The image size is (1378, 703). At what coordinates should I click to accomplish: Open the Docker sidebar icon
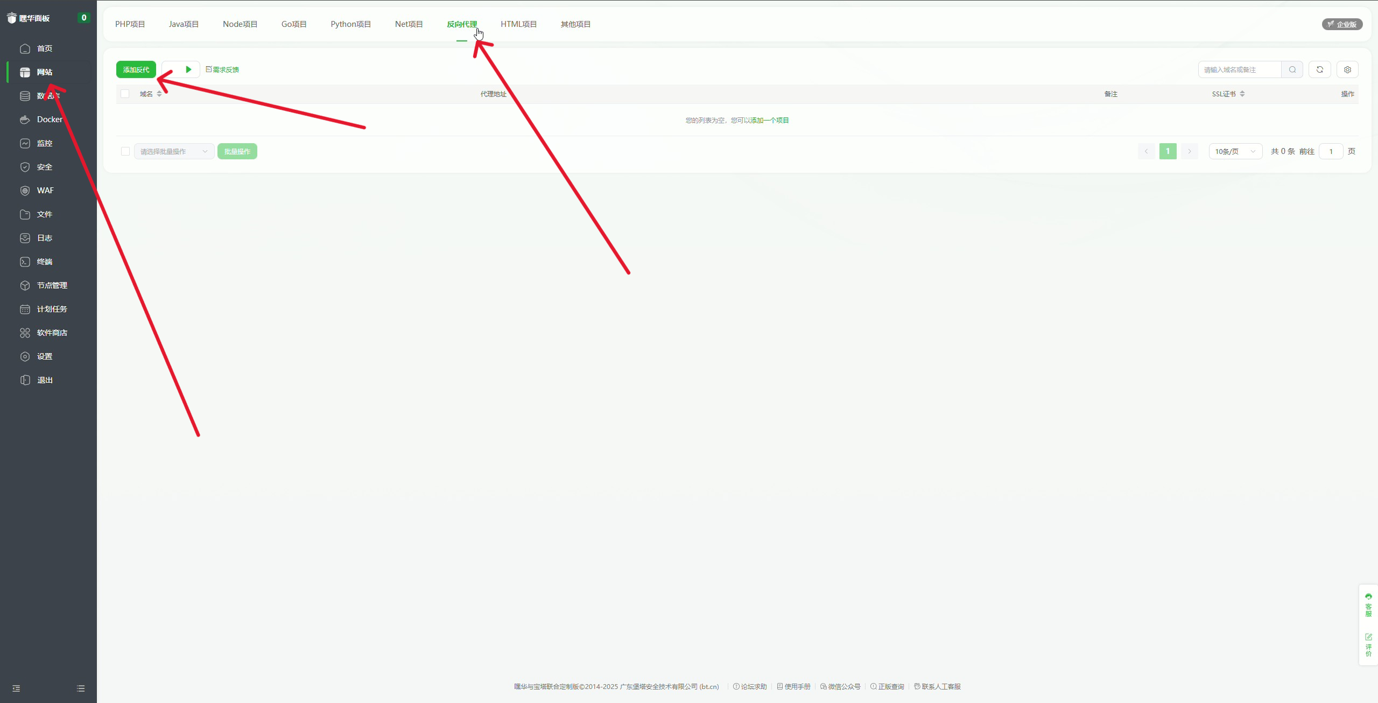(25, 119)
